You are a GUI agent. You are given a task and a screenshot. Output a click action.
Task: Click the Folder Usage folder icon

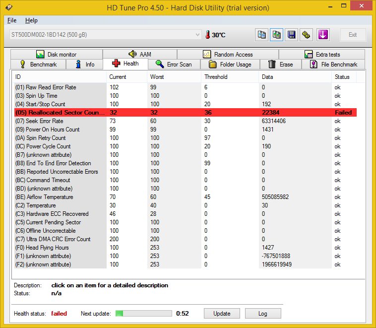coord(212,64)
